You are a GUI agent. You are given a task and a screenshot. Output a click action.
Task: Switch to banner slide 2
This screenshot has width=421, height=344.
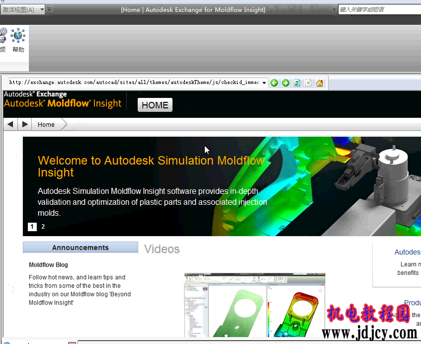coord(43,226)
